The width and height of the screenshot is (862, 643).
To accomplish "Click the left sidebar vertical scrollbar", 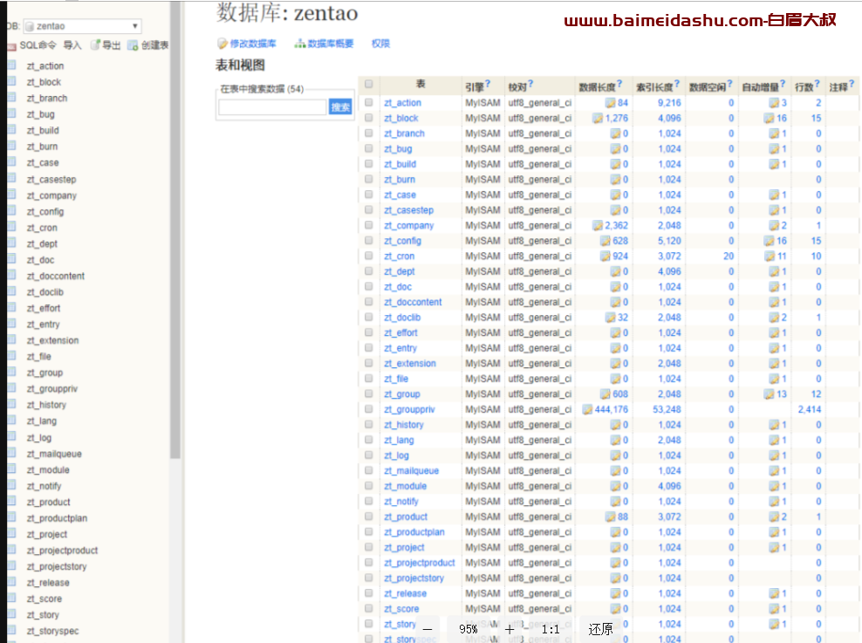I will pyautogui.click(x=175, y=262).
